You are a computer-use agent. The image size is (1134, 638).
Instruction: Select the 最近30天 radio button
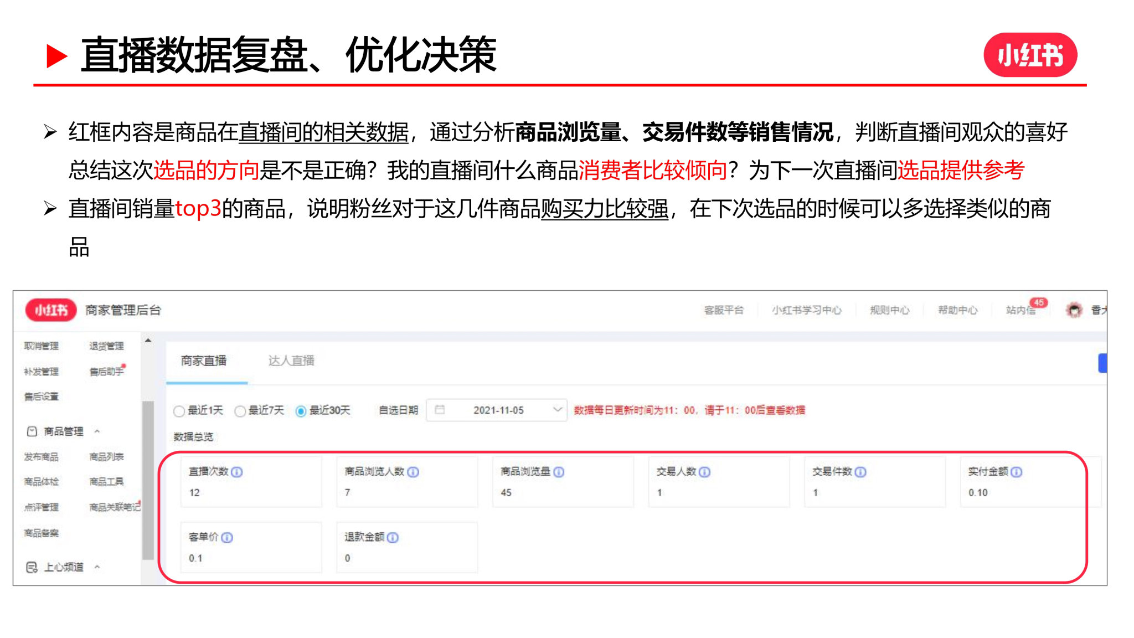pos(301,411)
